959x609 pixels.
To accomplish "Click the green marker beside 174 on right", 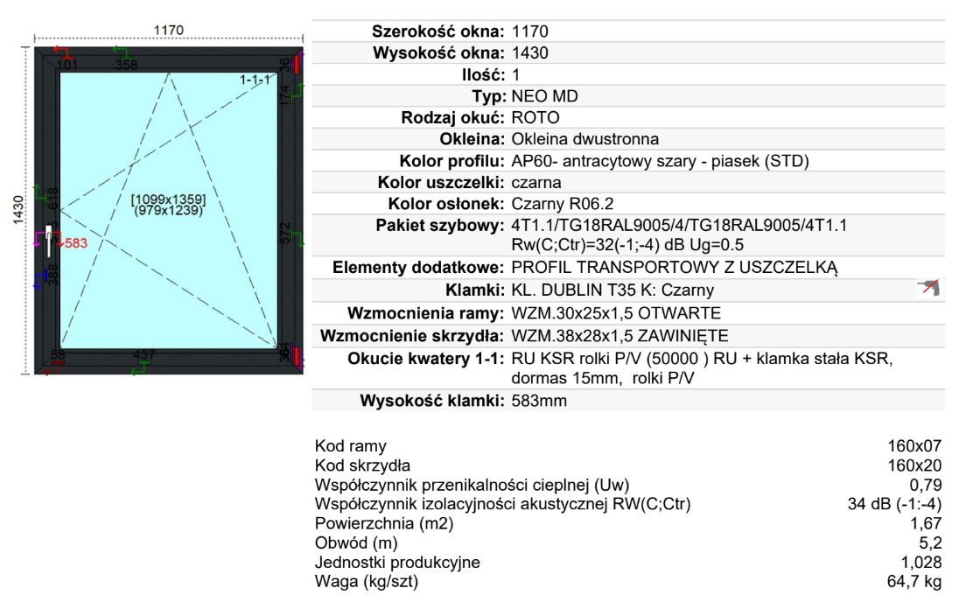I will pyautogui.click(x=297, y=89).
